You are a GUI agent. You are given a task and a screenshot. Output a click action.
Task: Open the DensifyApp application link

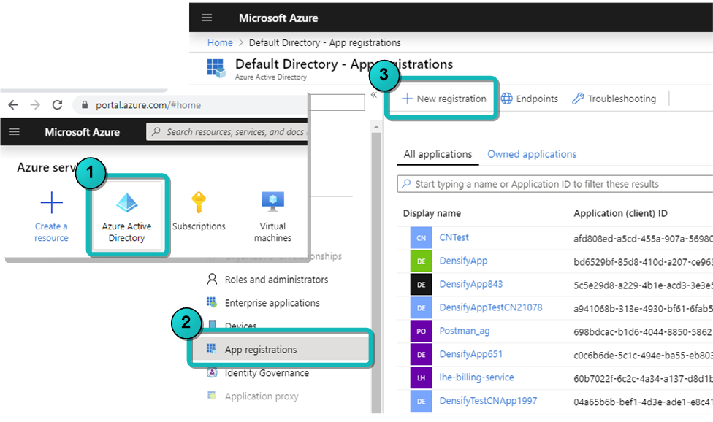[463, 261]
